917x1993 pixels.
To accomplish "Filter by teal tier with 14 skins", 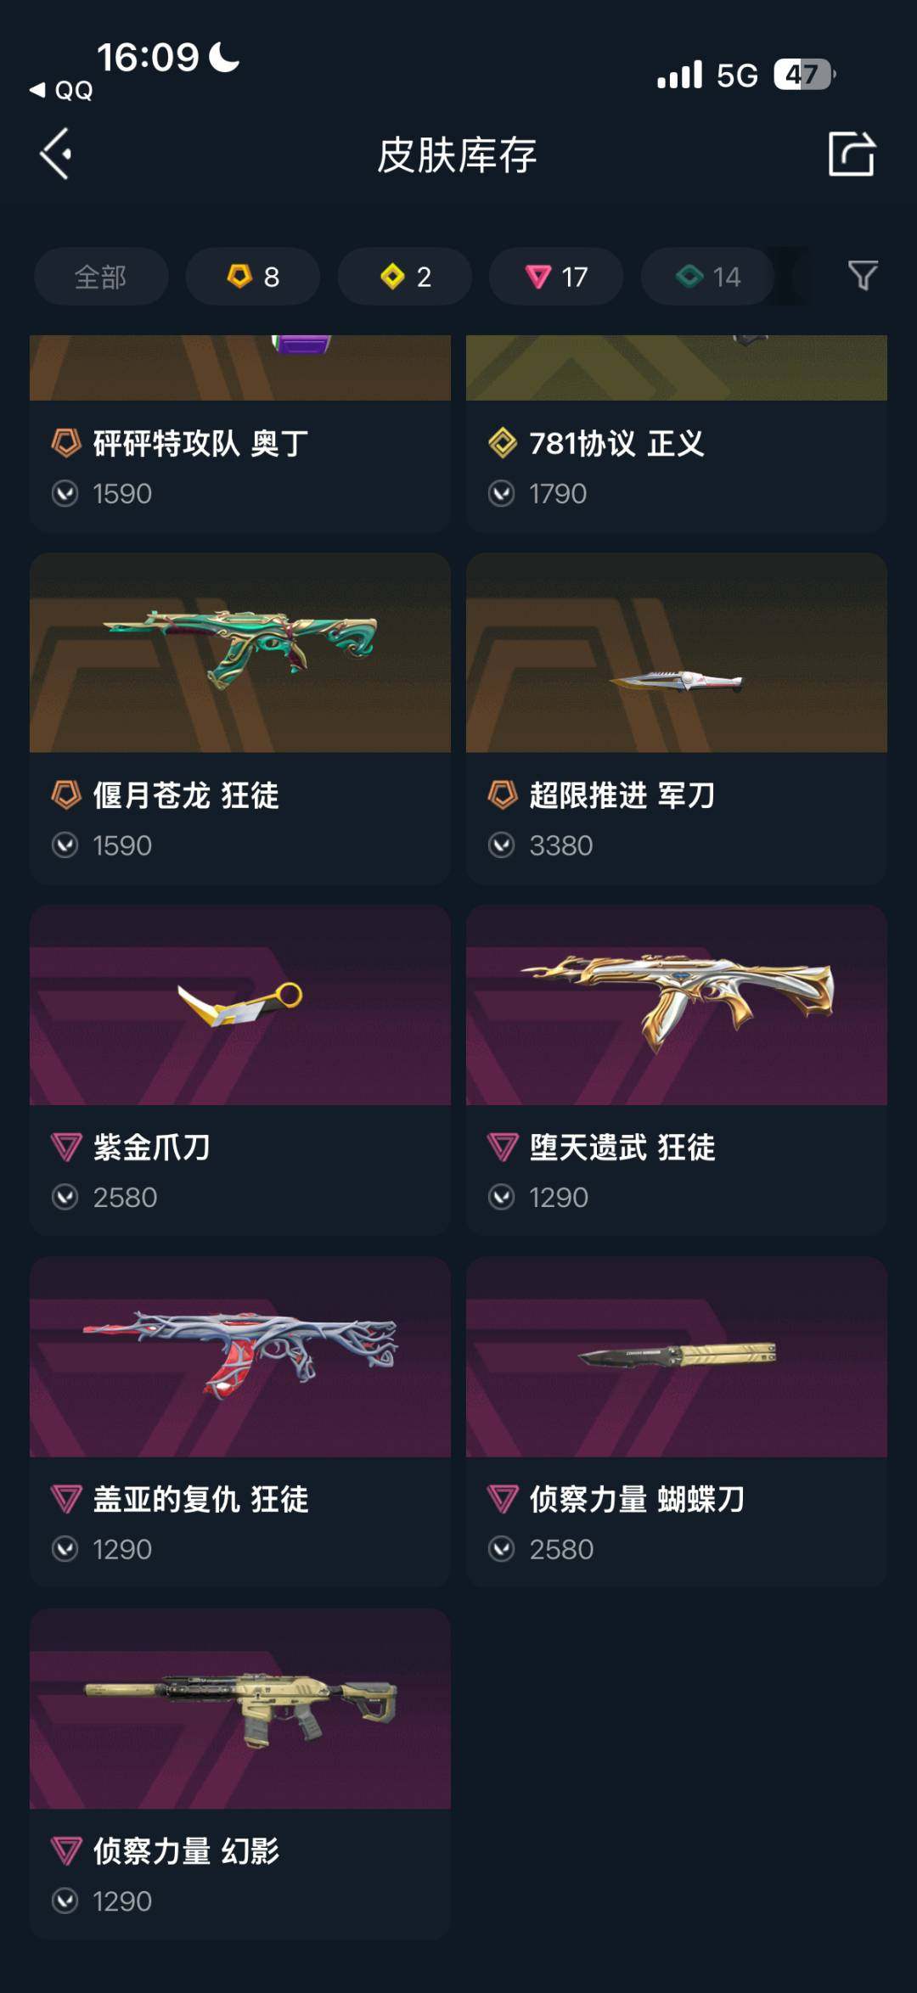I will tap(708, 277).
